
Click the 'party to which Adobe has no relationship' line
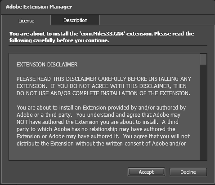point(96,129)
